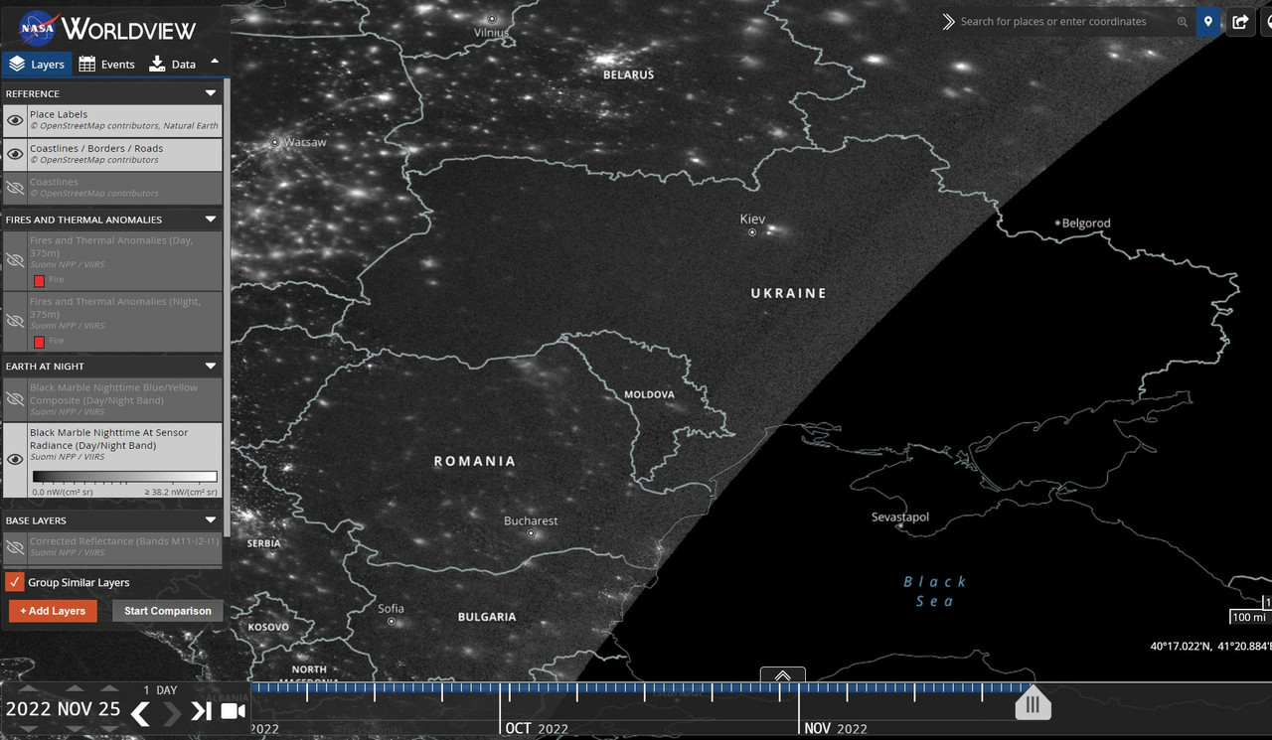Image resolution: width=1272 pixels, height=740 pixels.
Task: Show Fires and Thermal Anomalies Day layer
Action: click(15, 260)
